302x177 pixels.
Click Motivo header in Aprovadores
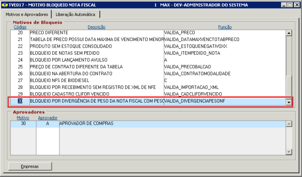(x=23, y=118)
